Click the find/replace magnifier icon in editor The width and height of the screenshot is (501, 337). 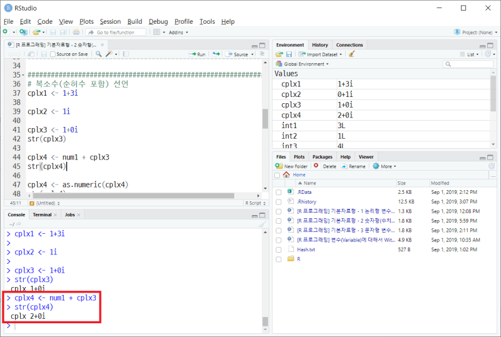pos(99,54)
